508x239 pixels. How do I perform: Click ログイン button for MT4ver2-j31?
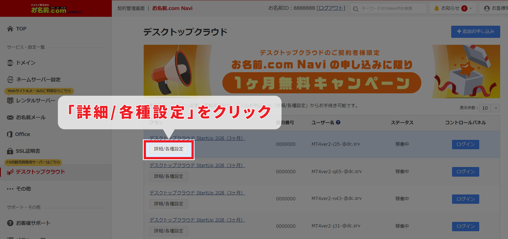(x=466, y=226)
